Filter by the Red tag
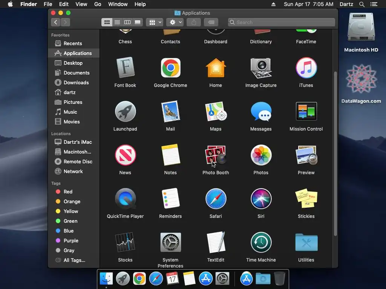Image resolution: width=386 pixels, height=289 pixels. coord(74,192)
